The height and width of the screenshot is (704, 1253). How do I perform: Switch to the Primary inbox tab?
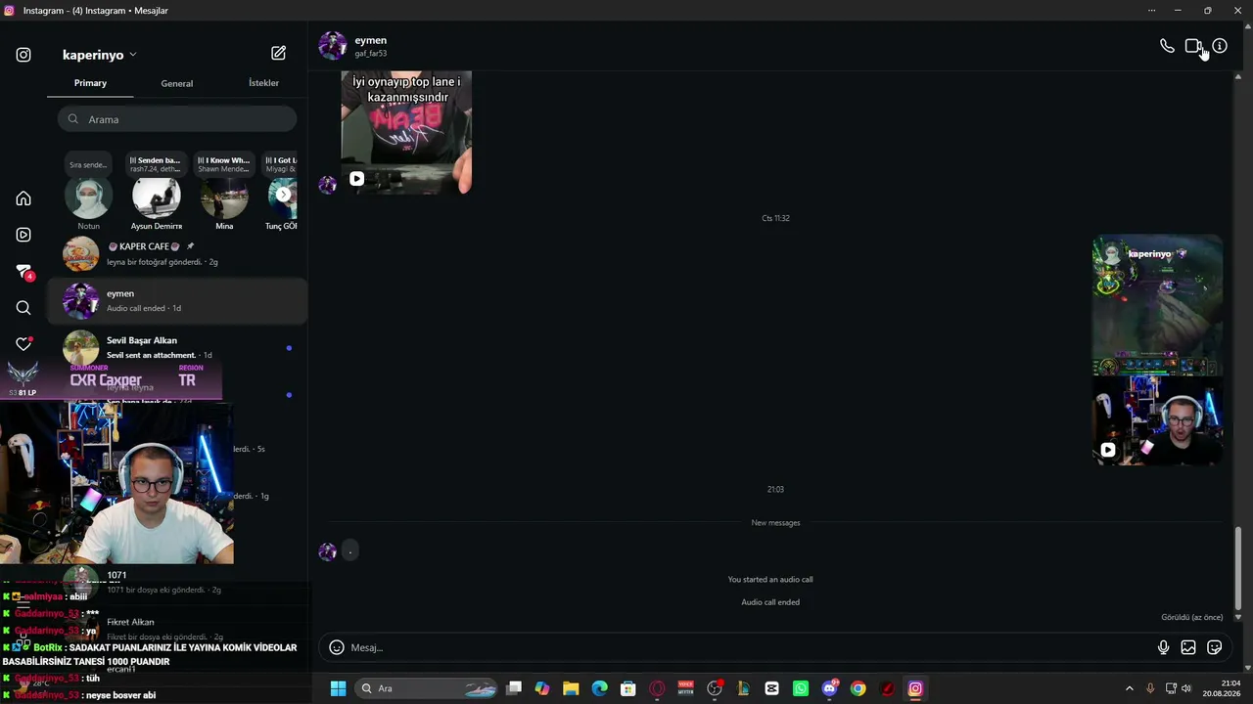(90, 83)
